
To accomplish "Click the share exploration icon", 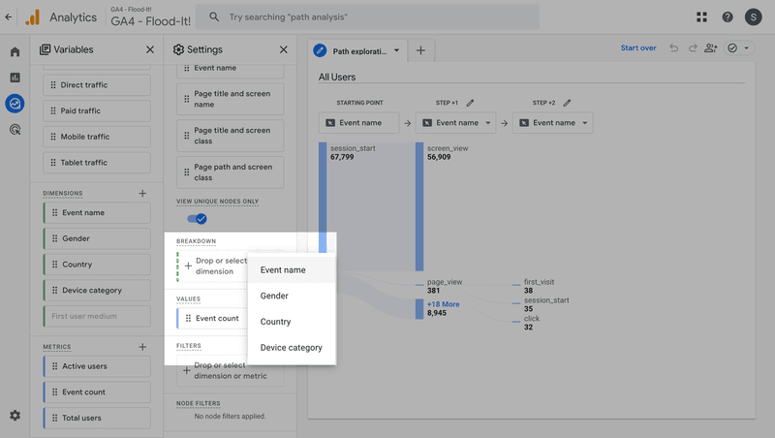I will pyautogui.click(x=712, y=48).
